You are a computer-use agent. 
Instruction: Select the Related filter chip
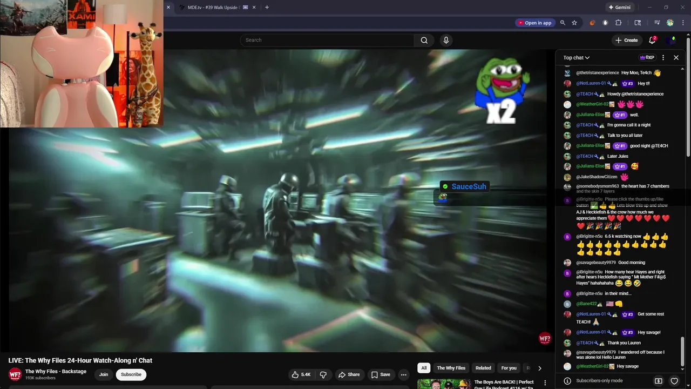pyautogui.click(x=483, y=368)
